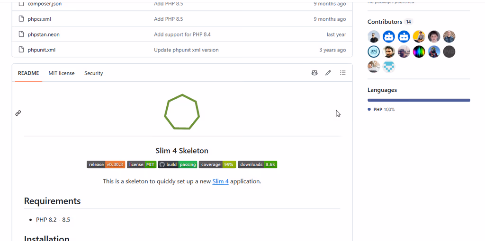Click the 'PHP 8.2 - 8.5' list item
Screen dimensions: 485x241
tap(53, 220)
